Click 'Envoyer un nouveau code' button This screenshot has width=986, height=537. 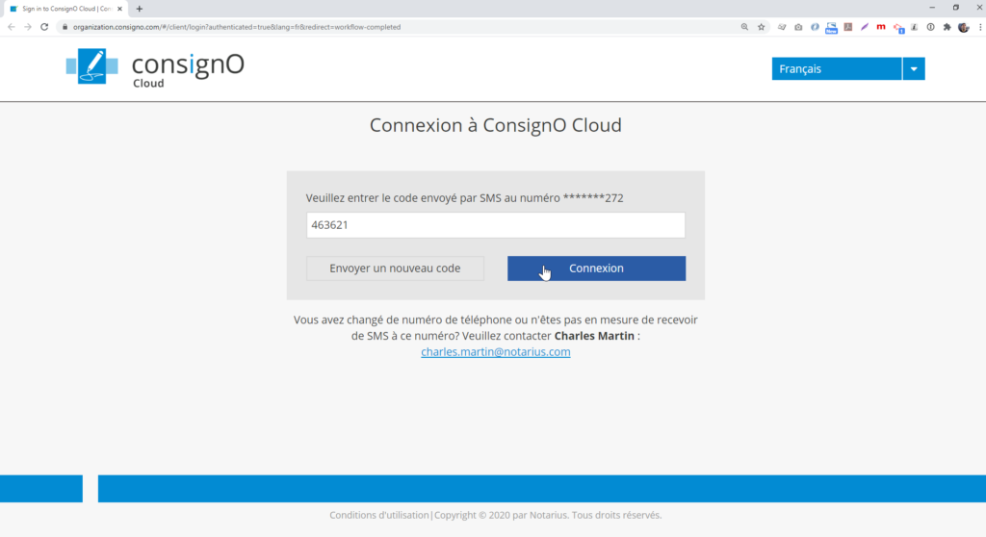(x=395, y=268)
